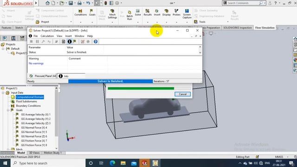This screenshot has width=297, height=167.
Task: Click the Save disk icon
Action: [71, 3]
